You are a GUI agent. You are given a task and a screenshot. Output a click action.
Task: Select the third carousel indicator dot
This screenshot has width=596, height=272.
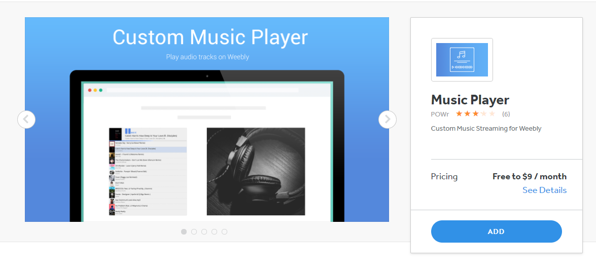point(204,231)
